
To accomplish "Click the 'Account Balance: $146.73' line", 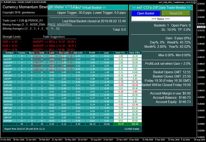I will (172, 97).
